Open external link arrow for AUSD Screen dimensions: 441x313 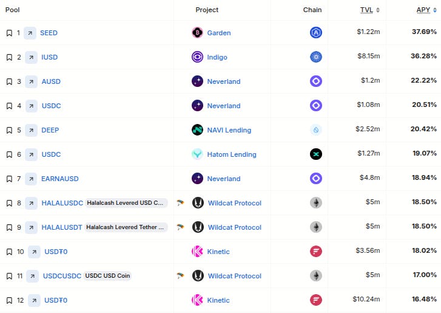click(31, 81)
